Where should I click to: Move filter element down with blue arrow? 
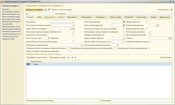tap(75, 57)
